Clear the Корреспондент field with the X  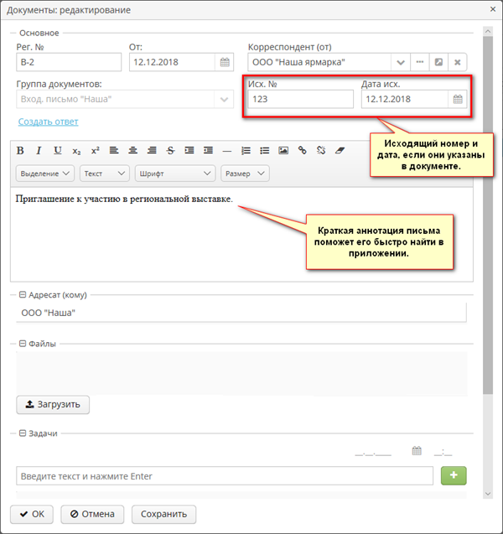[x=458, y=62]
